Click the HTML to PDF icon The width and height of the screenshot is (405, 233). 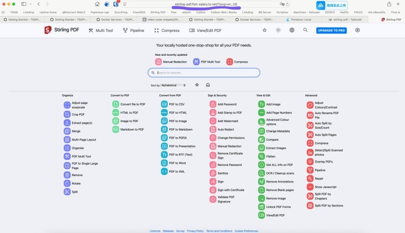pos(116,113)
